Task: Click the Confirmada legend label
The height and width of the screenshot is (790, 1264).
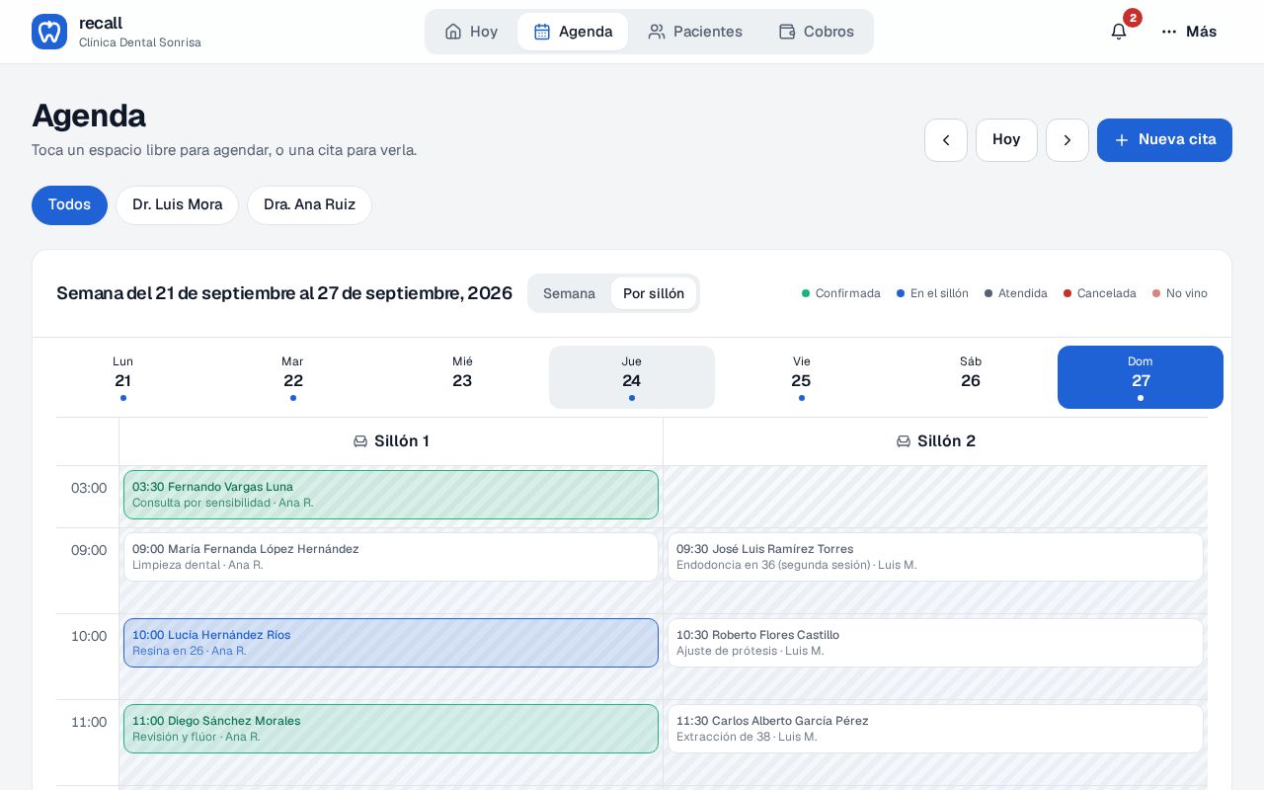Action: 848,293
